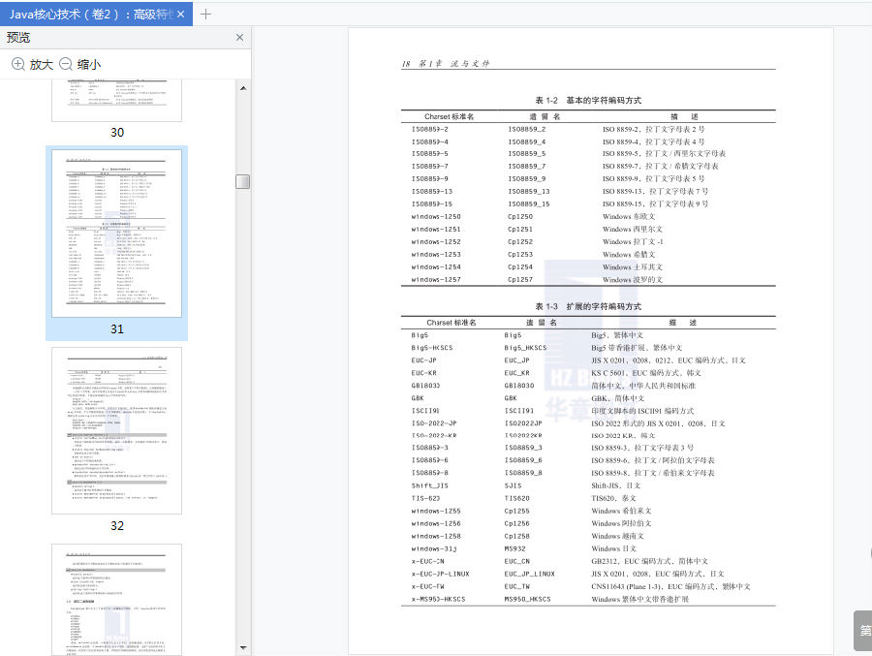
Task: Click the cell 'EUC-JP'
Action: coord(423,360)
